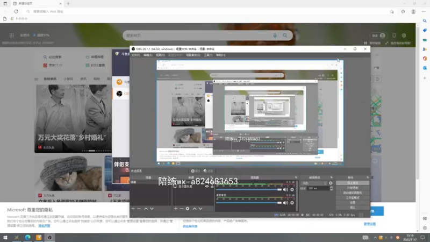Open settings gear of desktop audio channel

point(292,203)
